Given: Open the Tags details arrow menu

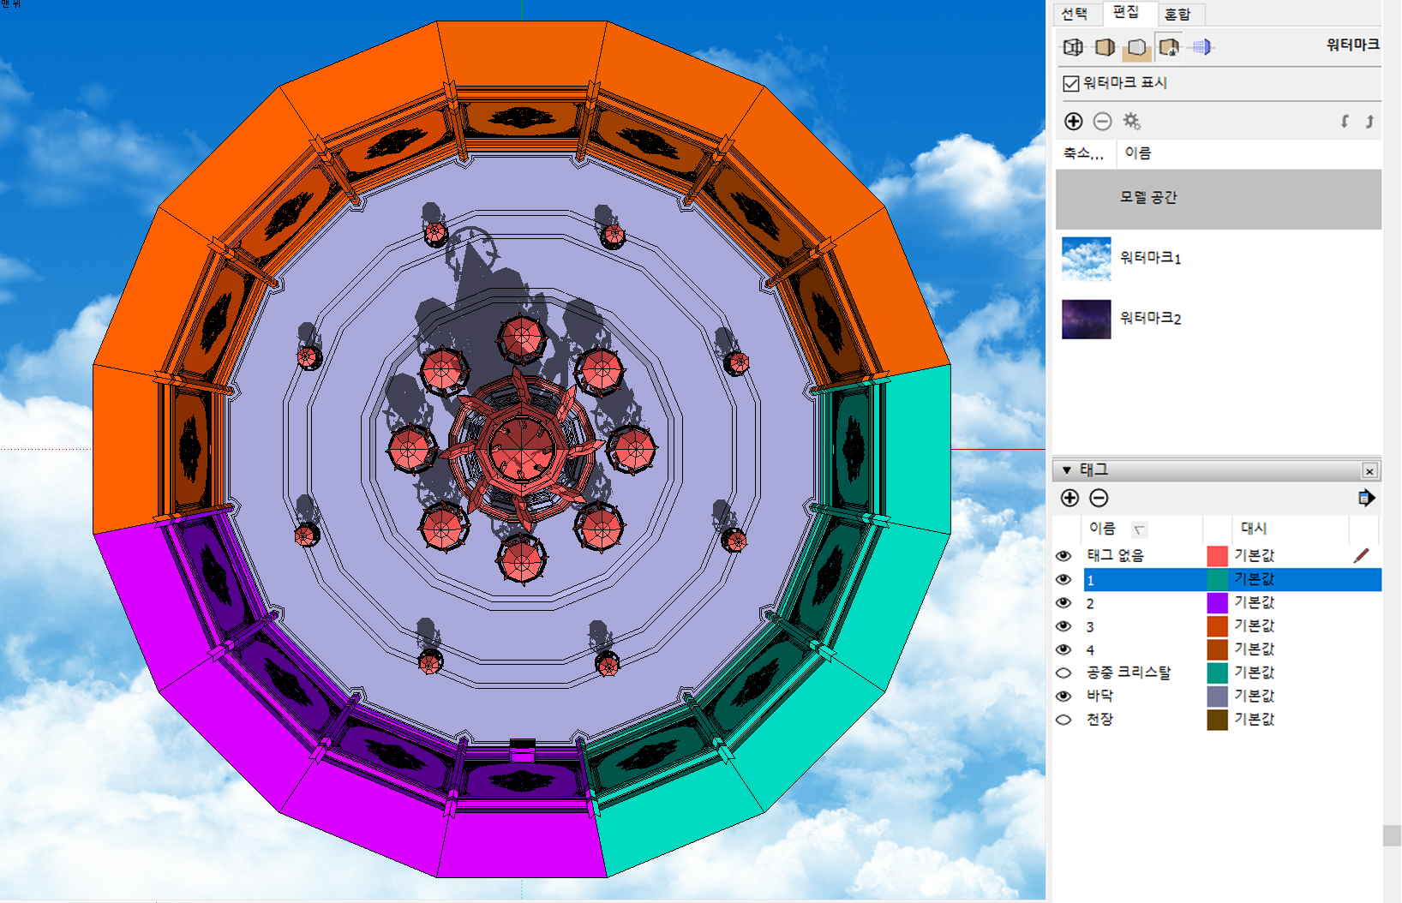Looking at the screenshot, I should [1366, 498].
